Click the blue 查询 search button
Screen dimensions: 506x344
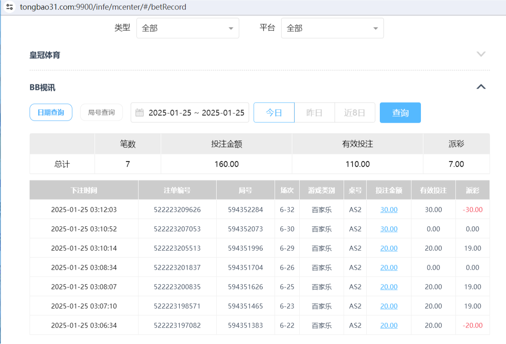pos(400,112)
